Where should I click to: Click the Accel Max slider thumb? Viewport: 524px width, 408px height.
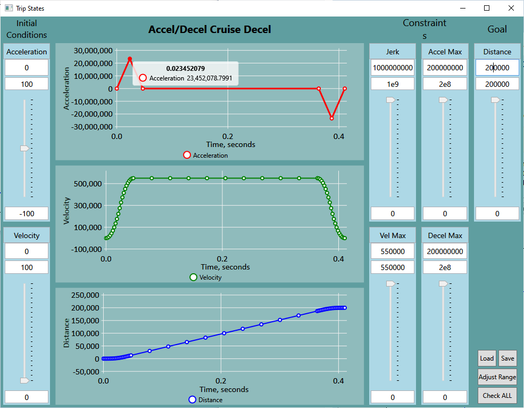[443, 100]
